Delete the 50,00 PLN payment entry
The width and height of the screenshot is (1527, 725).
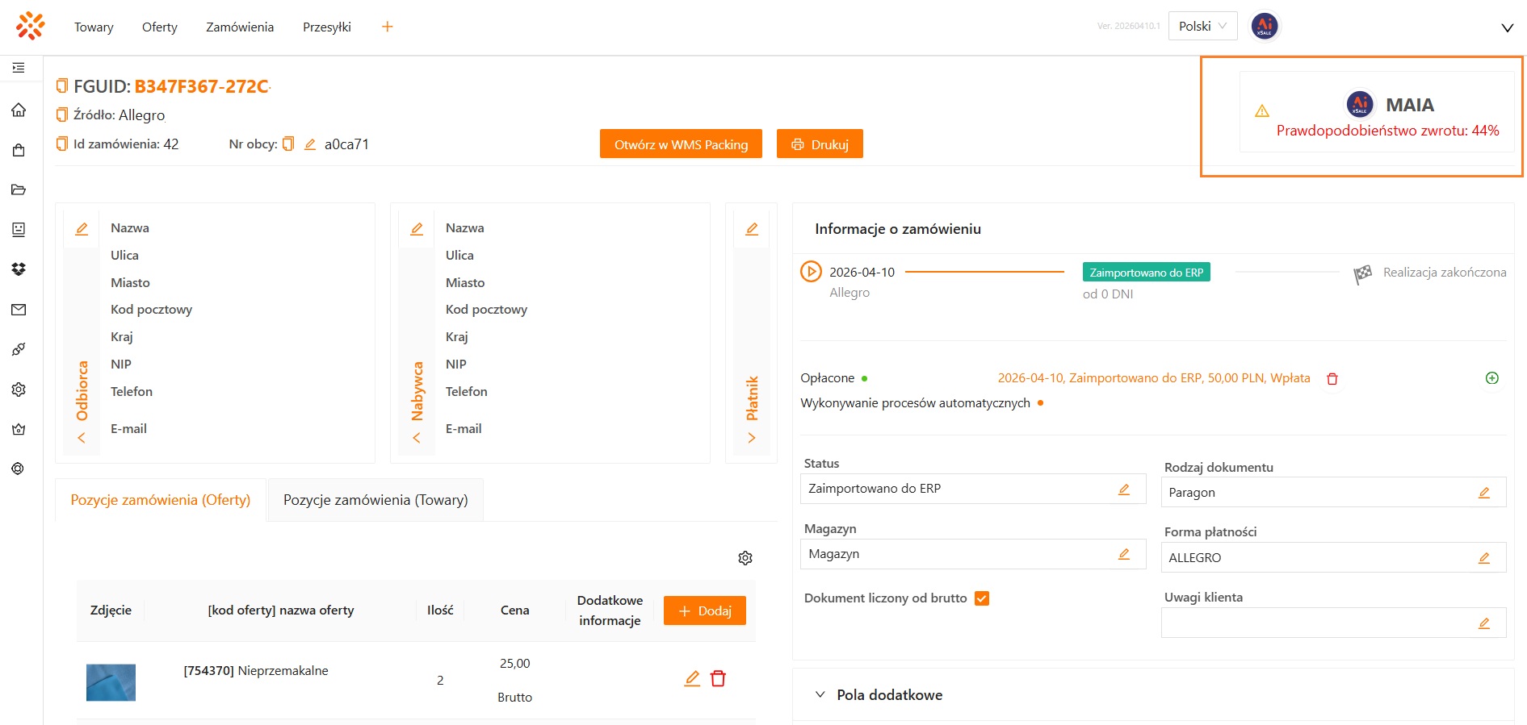(1332, 379)
